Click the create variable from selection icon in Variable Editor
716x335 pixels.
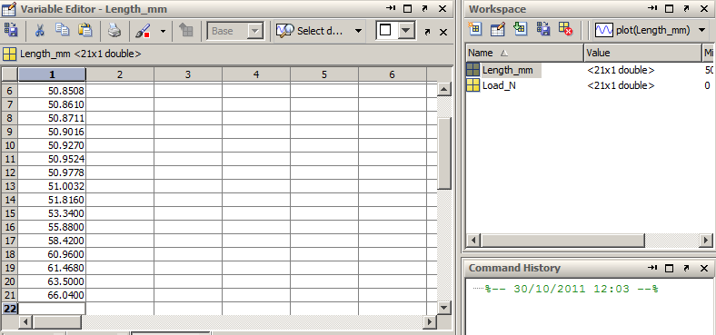(x=11, y=31)
